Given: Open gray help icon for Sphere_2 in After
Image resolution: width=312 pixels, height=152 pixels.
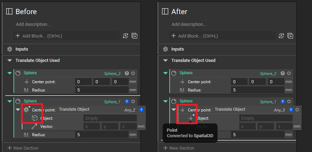Looking at the screenshot, I should [x=283, y=73].
